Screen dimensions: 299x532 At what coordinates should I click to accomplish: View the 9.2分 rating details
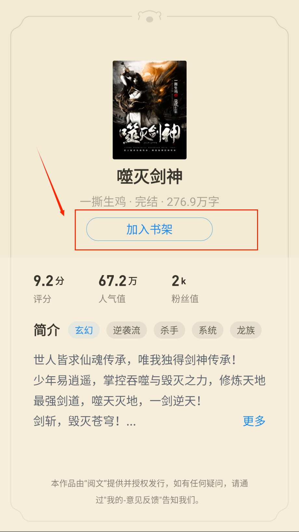(49, 281)
